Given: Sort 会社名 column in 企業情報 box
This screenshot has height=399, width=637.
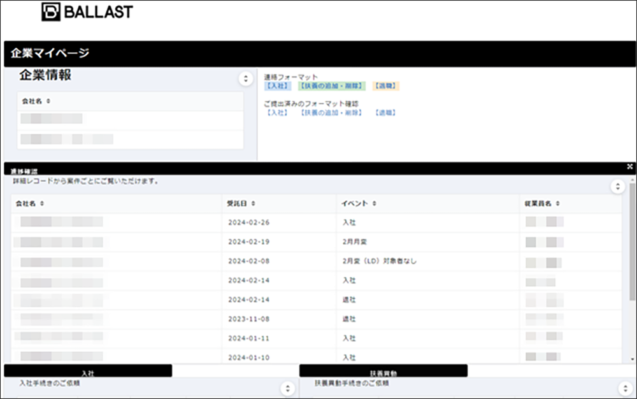Looking at the screenshot, I should tap(48, 101).
